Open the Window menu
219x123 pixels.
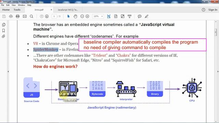click(x=21, y=5)
